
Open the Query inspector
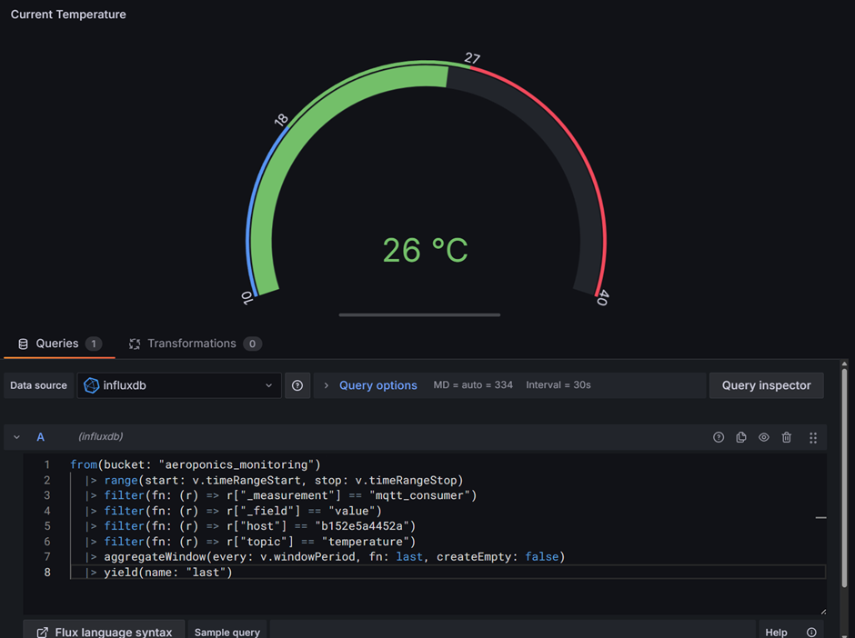pyautogui.click(x=766, y=385)
